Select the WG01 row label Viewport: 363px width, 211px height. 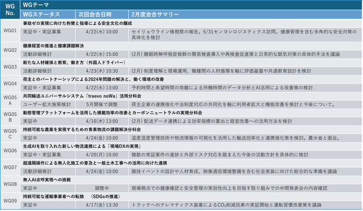coord(10,30)
